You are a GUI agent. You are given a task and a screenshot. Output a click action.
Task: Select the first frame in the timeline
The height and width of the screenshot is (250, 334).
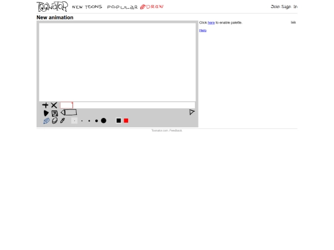coord(66,105)
